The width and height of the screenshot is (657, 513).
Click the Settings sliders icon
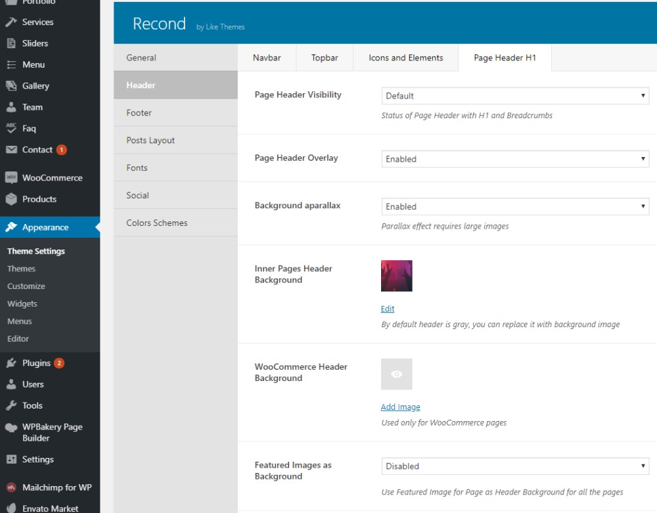pyautogui.click(x=11, y=459)
